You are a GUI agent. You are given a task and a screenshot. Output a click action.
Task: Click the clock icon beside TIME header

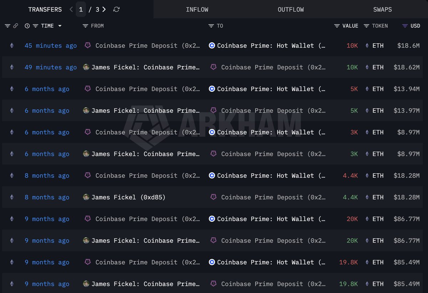(27, 26)
